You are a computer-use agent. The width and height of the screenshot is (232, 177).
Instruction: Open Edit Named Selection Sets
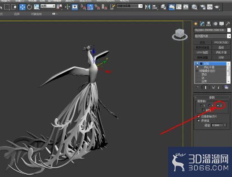coord(113,7)
